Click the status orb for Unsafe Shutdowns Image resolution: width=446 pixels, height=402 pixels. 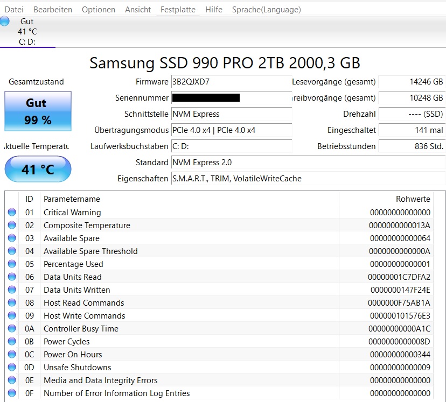coord(12,367)
